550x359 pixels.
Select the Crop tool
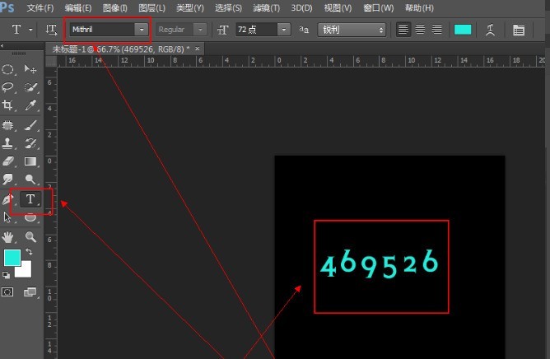point(7,105)
